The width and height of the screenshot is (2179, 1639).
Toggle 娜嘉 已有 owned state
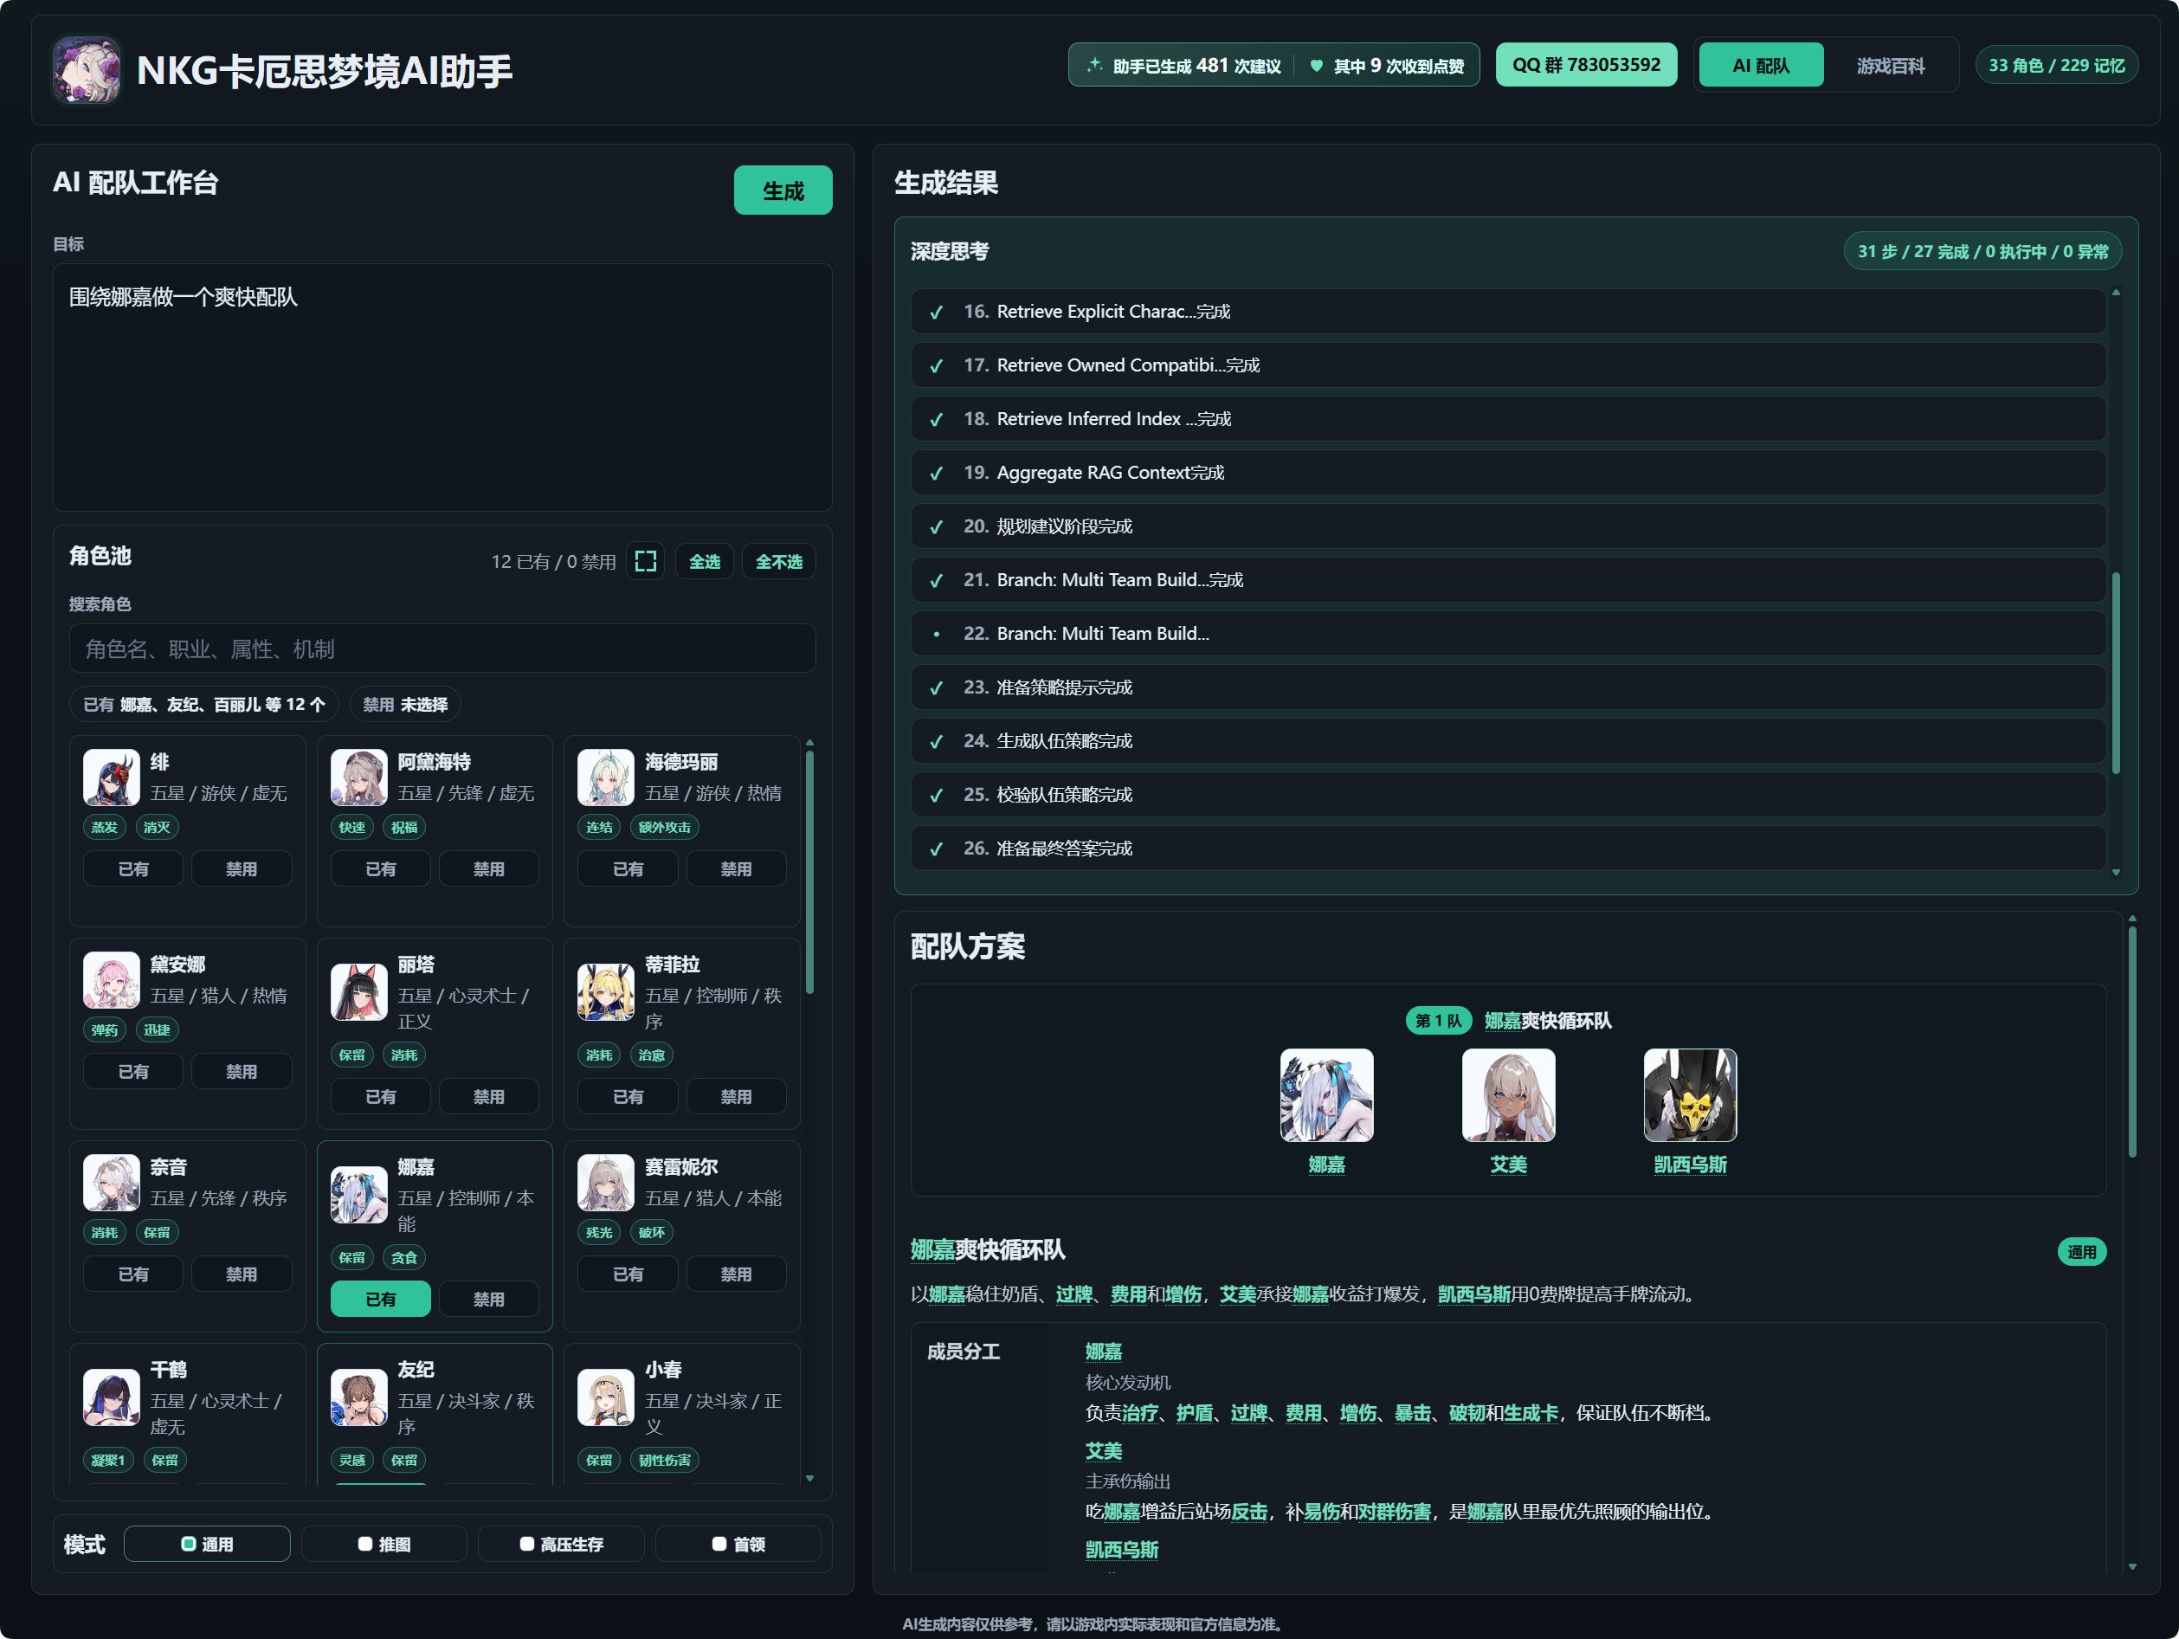click(x=380, y=1300)
